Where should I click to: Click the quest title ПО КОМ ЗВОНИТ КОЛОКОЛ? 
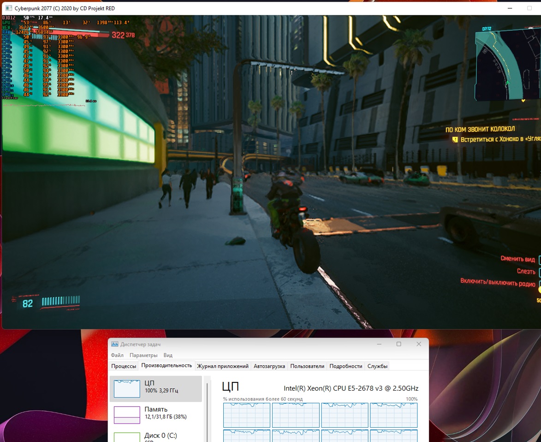480,129
